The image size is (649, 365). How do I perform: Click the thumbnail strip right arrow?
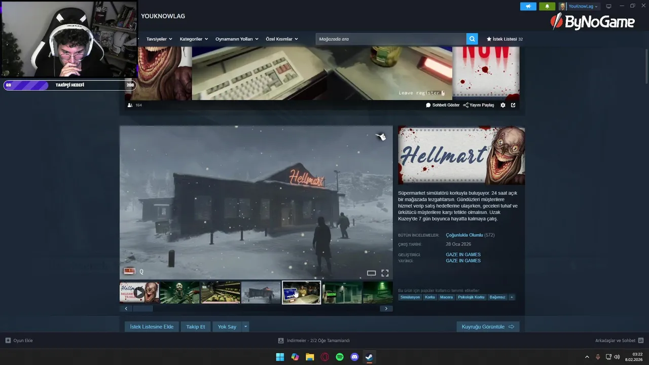pyautogui.click(x=386, y=308)
